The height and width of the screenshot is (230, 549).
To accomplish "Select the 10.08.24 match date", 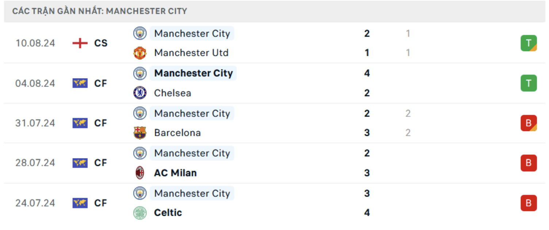I will click(x=35, y=43).
